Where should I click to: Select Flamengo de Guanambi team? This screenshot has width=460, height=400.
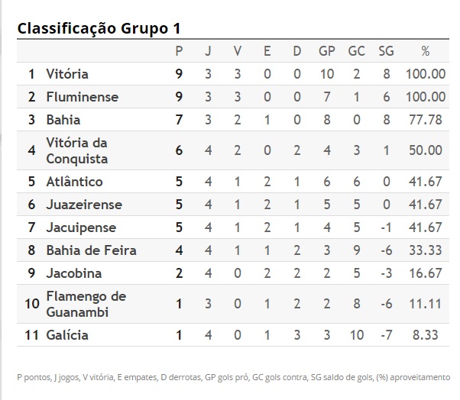click(86, 303)
